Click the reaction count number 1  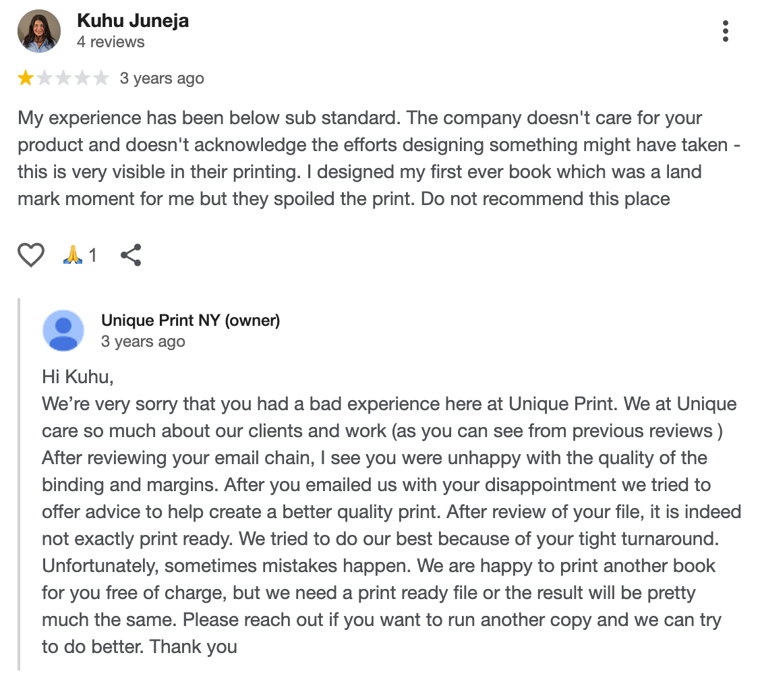point(92,255)
